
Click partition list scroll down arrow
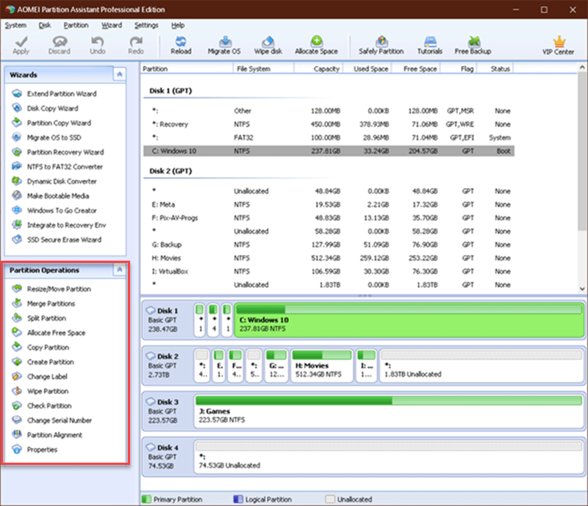click(x=582, y=289)
